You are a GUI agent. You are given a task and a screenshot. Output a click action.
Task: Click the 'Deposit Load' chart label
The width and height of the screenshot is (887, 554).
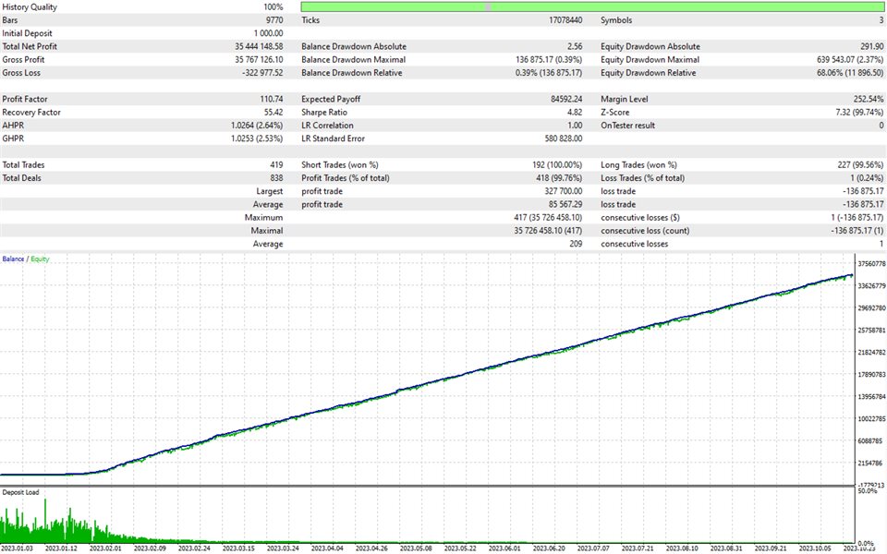pos(21,492)
